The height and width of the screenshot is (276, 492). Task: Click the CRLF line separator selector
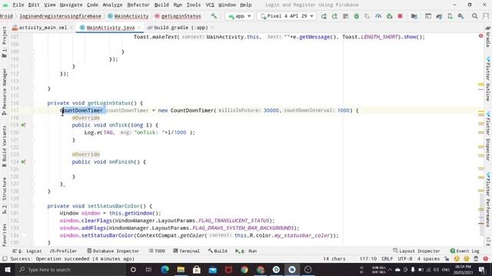coord(387,259)
